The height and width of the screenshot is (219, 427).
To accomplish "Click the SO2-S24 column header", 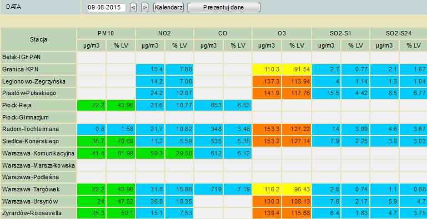I will click(x=399, y=33).
